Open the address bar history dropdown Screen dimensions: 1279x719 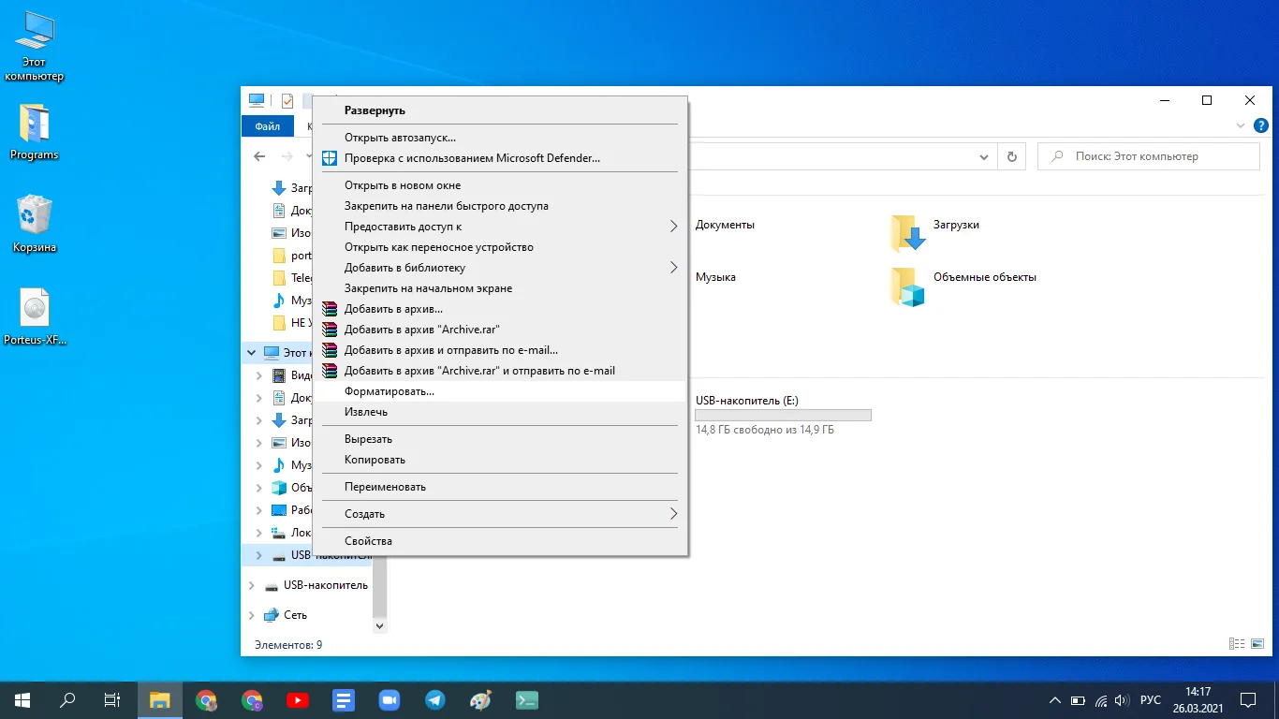coord(983,156)
